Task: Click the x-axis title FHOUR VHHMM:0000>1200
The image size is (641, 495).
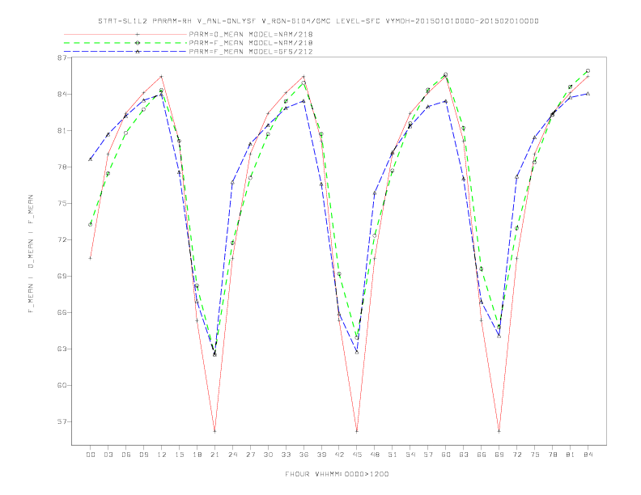Action: (337, 474)
